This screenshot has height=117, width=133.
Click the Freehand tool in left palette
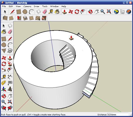[10, 51]
